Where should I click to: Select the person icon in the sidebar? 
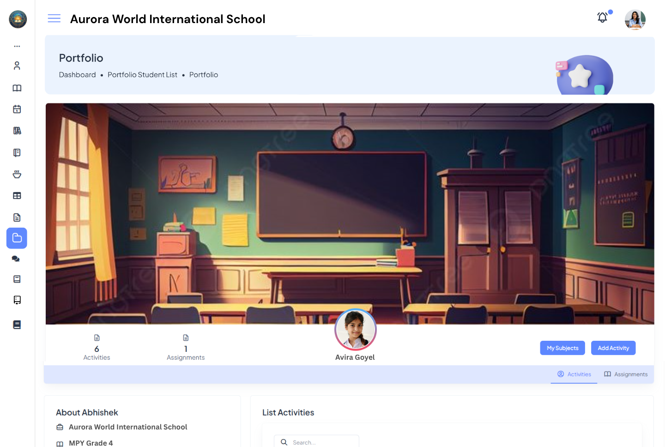point(17,66)
